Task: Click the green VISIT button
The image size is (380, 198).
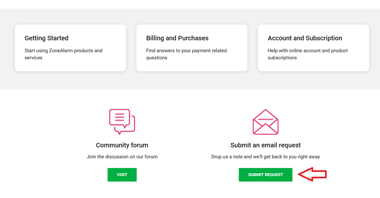Action: pos(122,174)
